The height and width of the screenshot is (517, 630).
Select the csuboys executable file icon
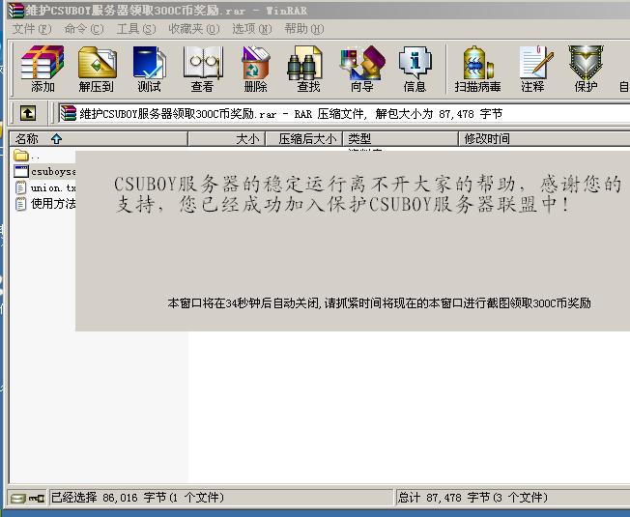click(21, 171)
